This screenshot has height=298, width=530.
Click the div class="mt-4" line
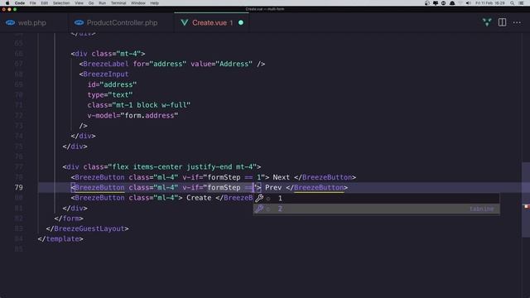click(x=108, y=54)
